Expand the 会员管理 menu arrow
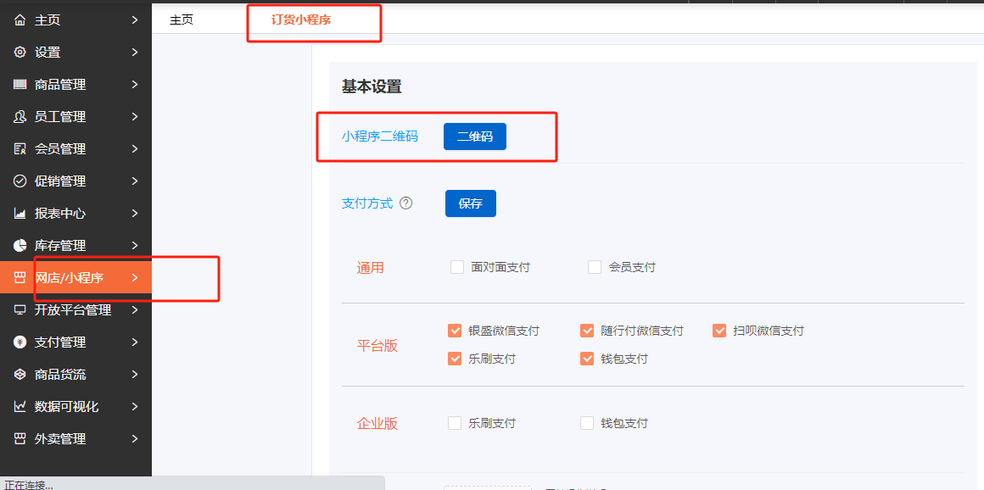This screenshot has width=984, height=490. click(x=135, y=148)
